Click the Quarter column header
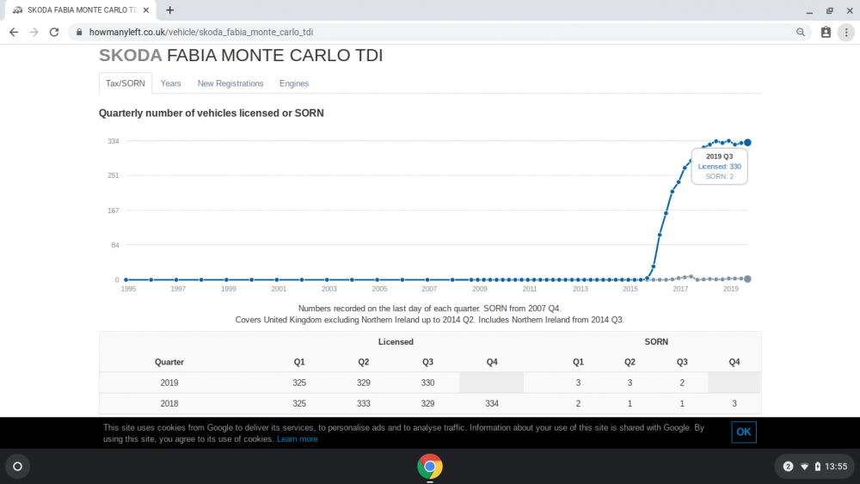The width and height of the screenshot is (860, 484). (169, 362)
